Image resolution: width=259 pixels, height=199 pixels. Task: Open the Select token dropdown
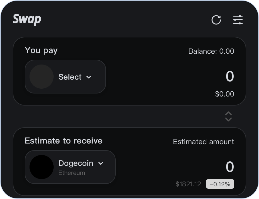(x=70, y=77)
